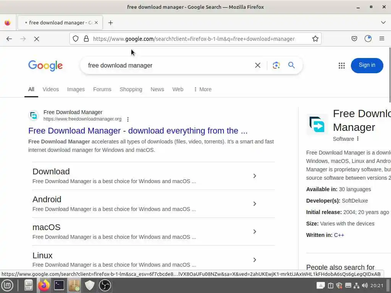Image resolution: width=391 pixels, height=293 pixels.
Task: Click the Firefox taskbar icon
Action: [x=44, y=285]
